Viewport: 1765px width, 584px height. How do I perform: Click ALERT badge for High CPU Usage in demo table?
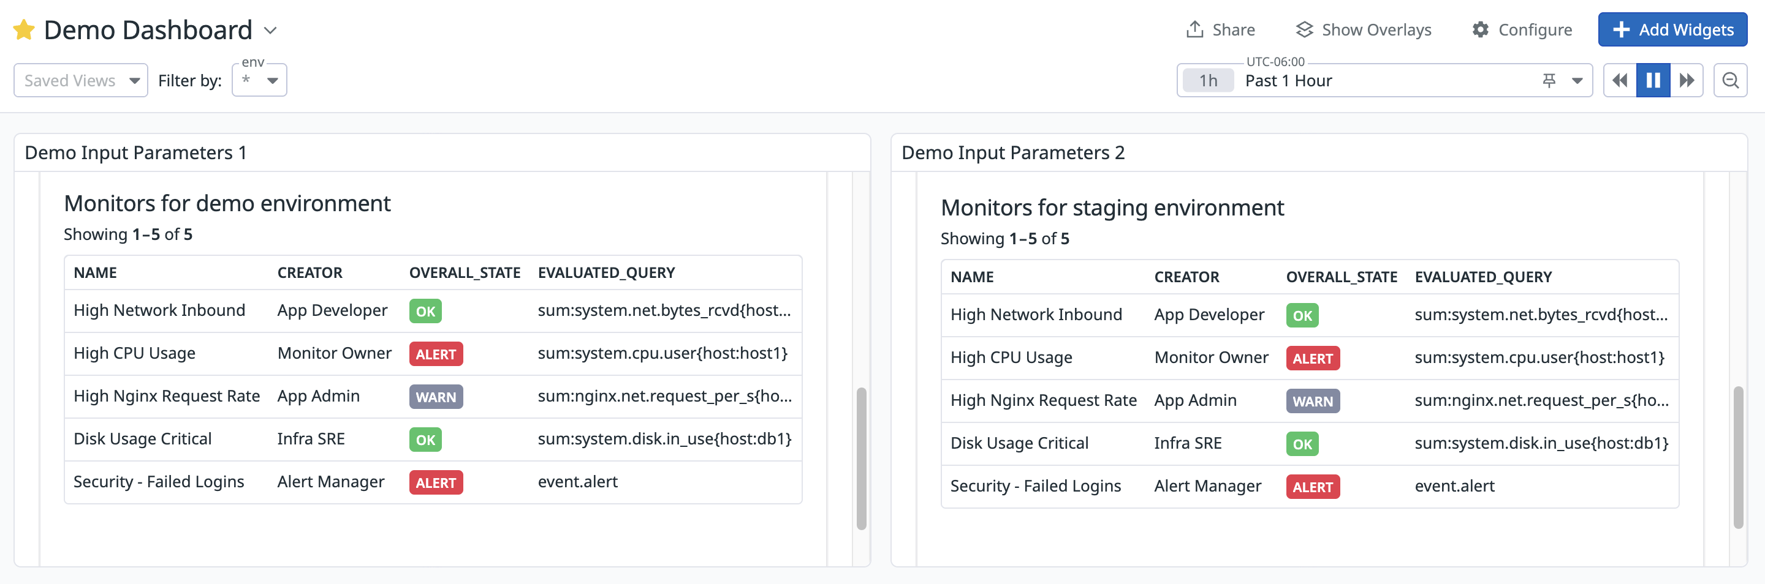click(436, 354)
